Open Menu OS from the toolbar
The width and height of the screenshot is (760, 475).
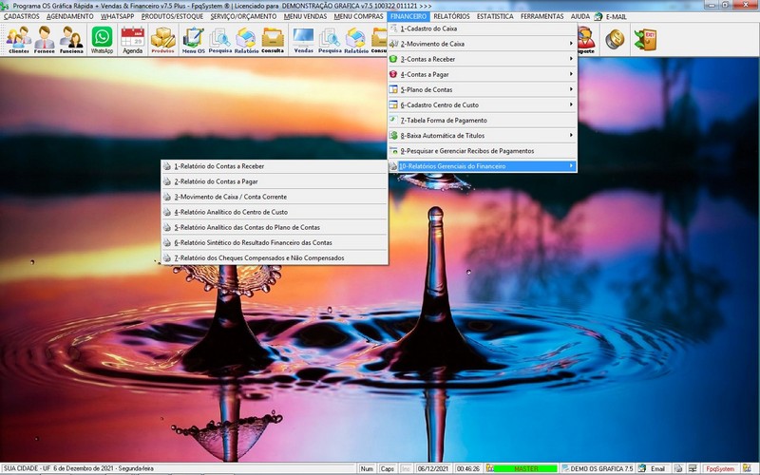tap(194, 39)
